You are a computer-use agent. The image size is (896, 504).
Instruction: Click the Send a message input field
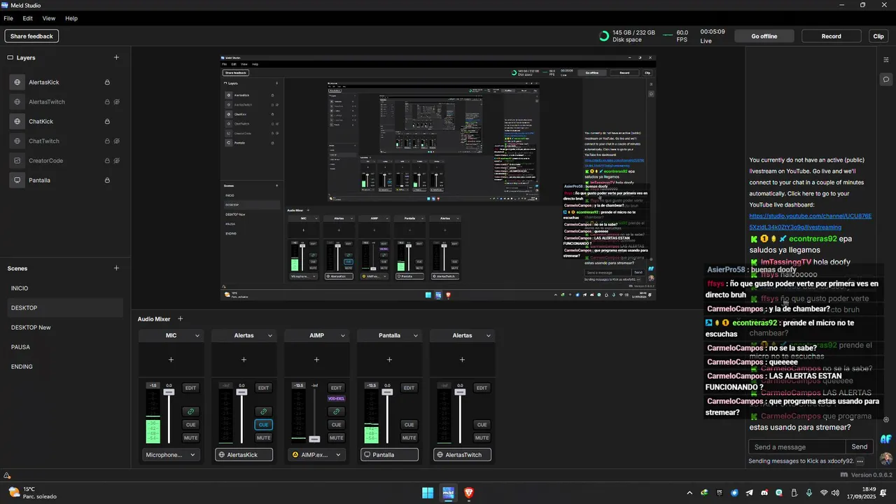coord(797,447)
